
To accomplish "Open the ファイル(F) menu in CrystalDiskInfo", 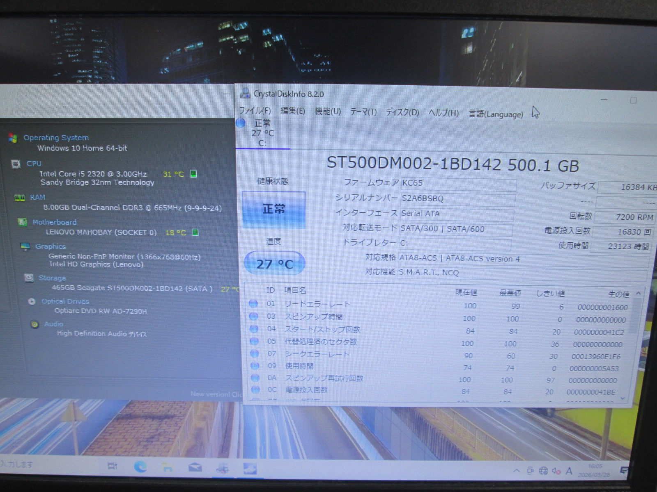I will click(x=255, y=111).
